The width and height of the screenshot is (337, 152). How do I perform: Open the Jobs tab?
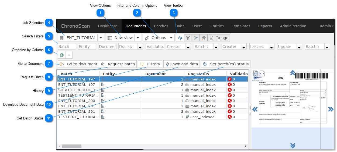click(x=180, y=26)
